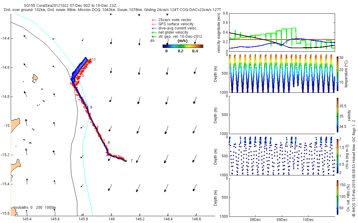Click the '145.4' longitude tick label
358x223 pixels.
(x=27, y=219)
